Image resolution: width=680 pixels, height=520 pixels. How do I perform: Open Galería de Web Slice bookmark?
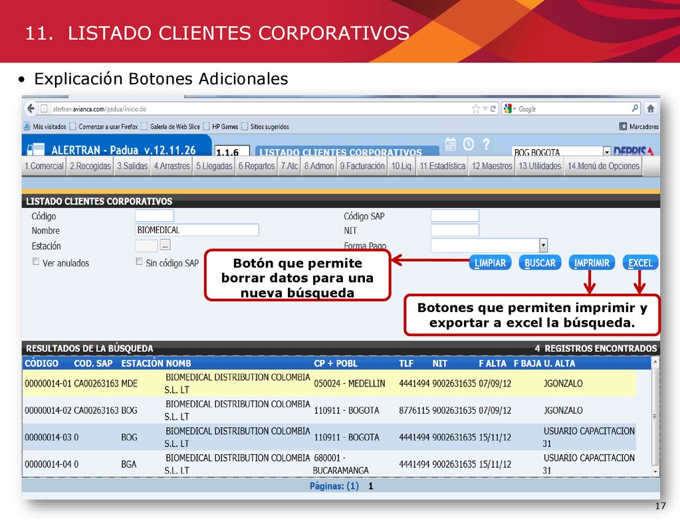pyautogui.click(x=170, y=127)
